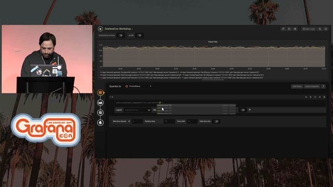333x187 pixels.
Task: Click the share dashboard icon
Action: click(x=283, y=29)
